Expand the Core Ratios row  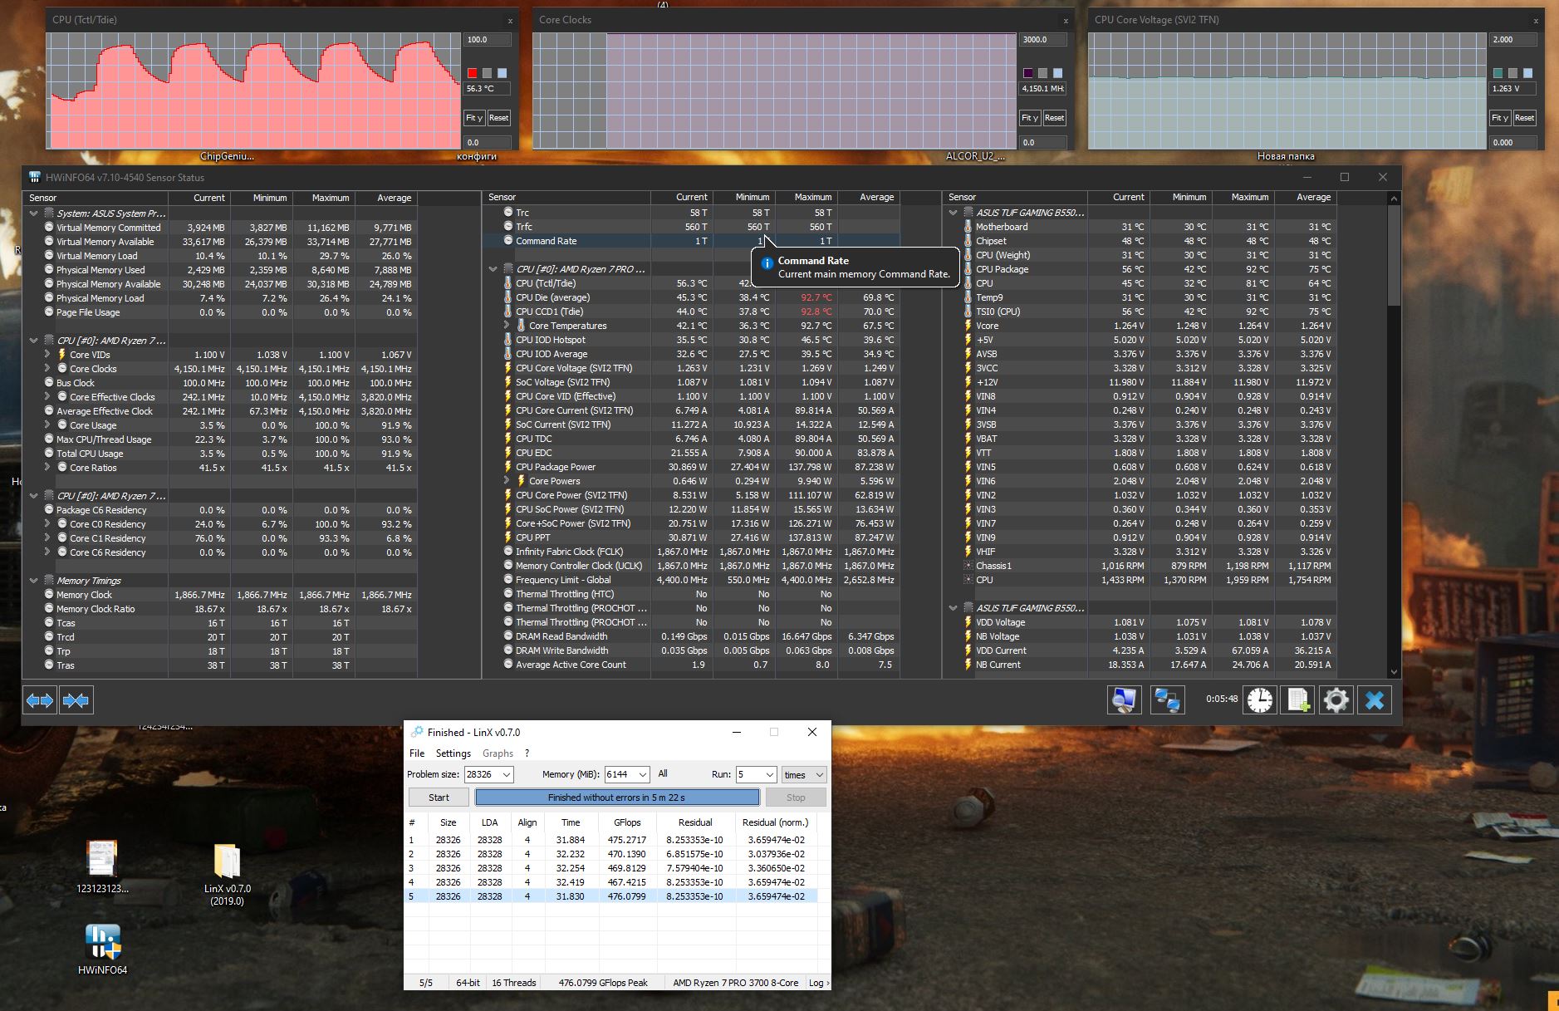[x=47, y=468]
